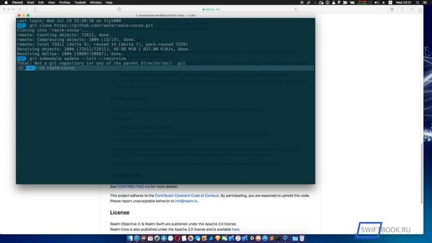Viewport: 432px width, 243px height.
Task: Open the Edit menu in menu bar
Action: pos(41,3)
